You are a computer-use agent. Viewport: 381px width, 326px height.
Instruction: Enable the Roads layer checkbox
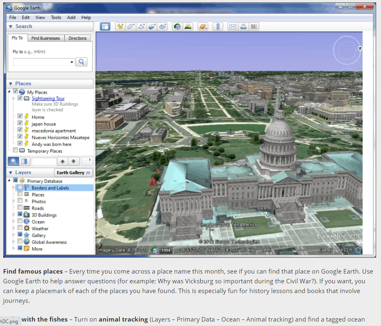(x=20, y=207)
